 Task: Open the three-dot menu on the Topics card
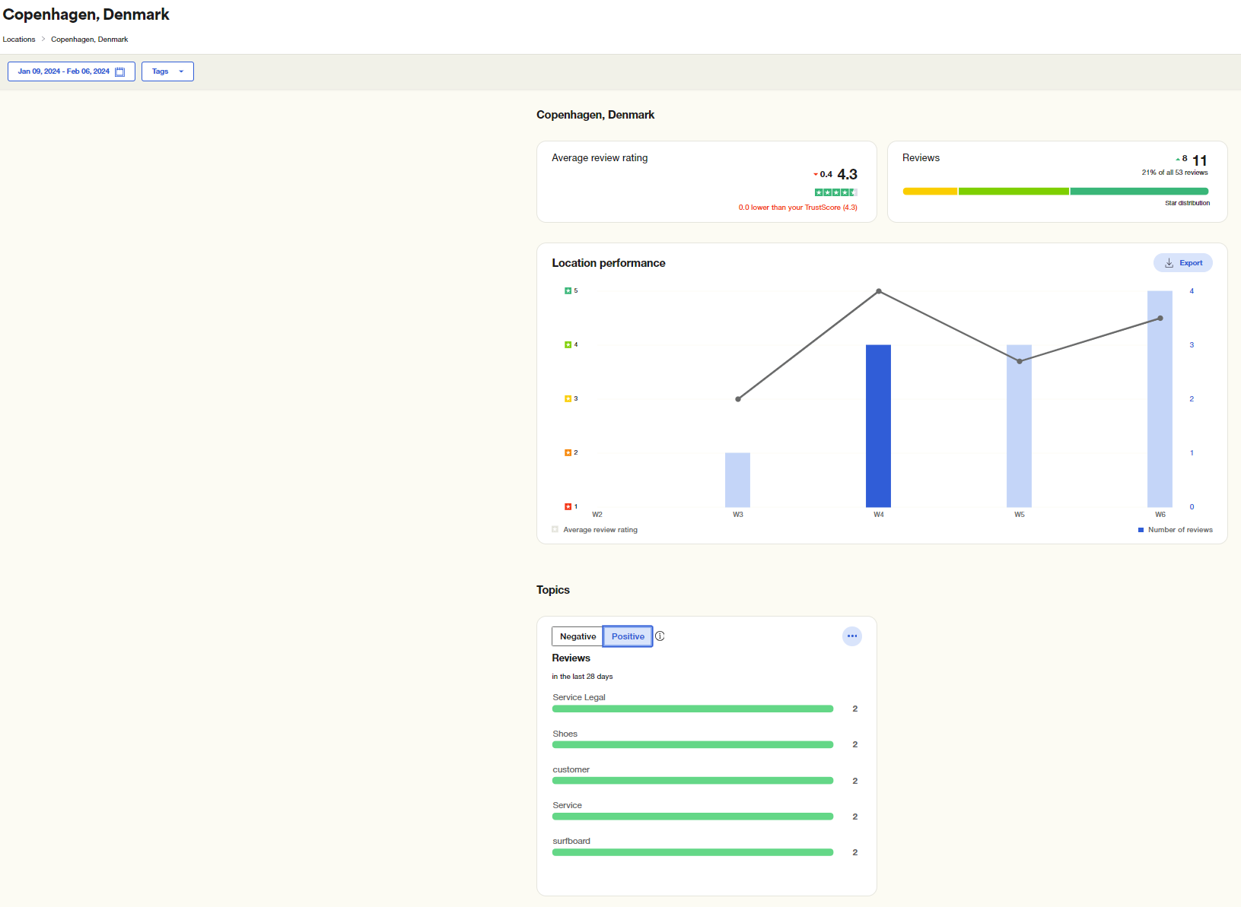click(x=851, y=636)
